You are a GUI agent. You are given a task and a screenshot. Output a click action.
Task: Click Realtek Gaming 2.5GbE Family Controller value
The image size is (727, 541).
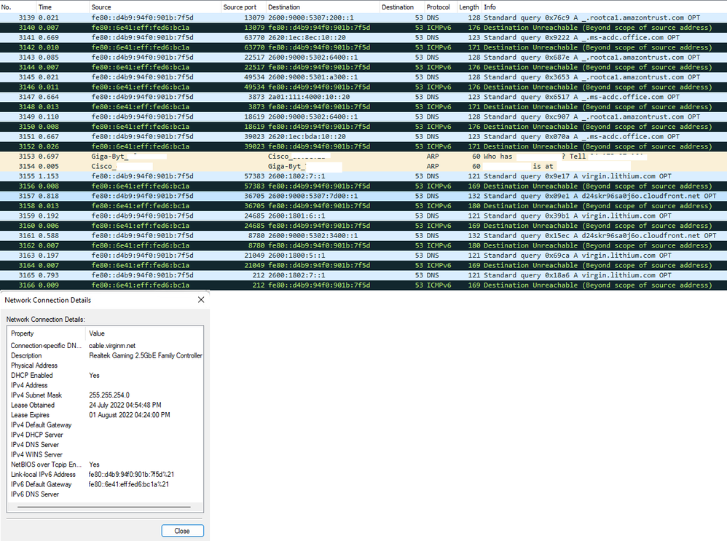[x=146, y=355]
